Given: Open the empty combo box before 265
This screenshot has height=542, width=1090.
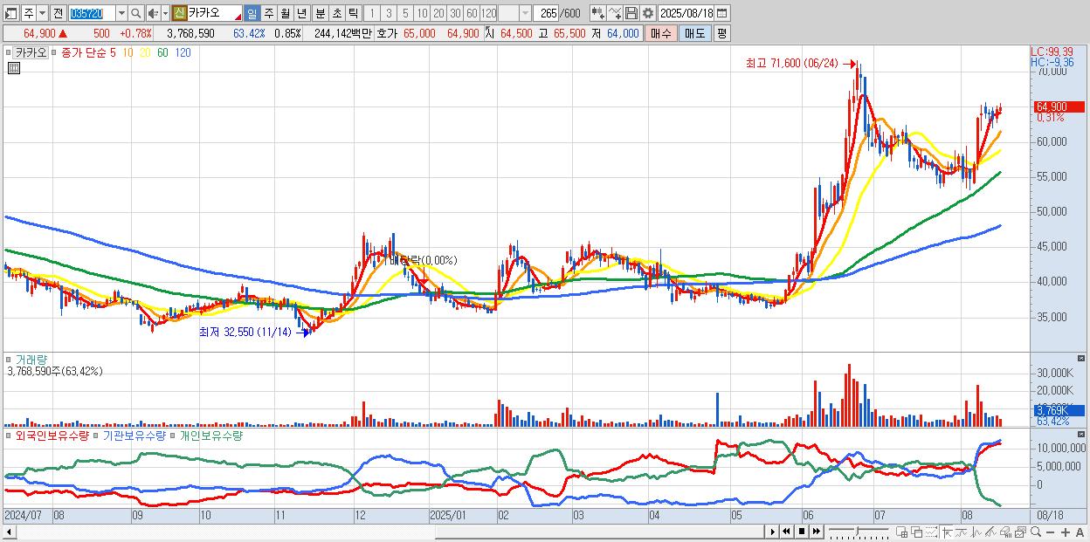Looking at the screenshot, I should 514,13.
